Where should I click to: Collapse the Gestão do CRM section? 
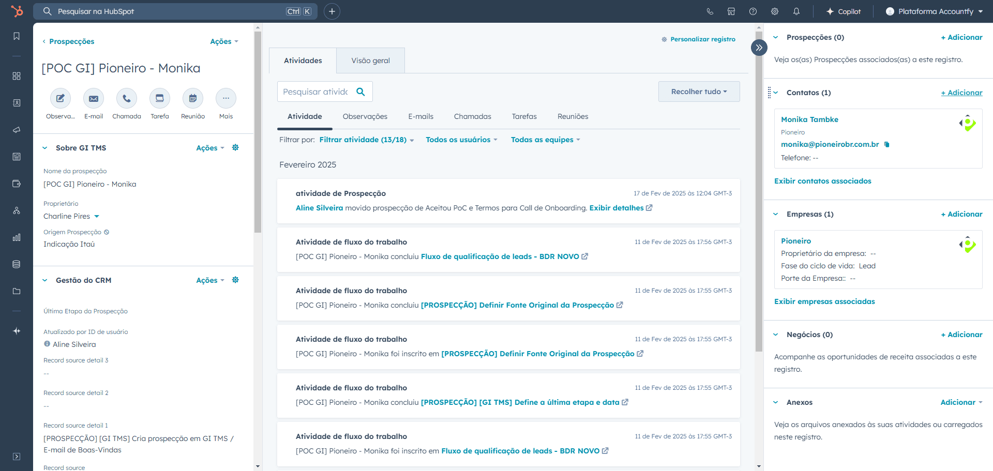[x=44, y=280]
